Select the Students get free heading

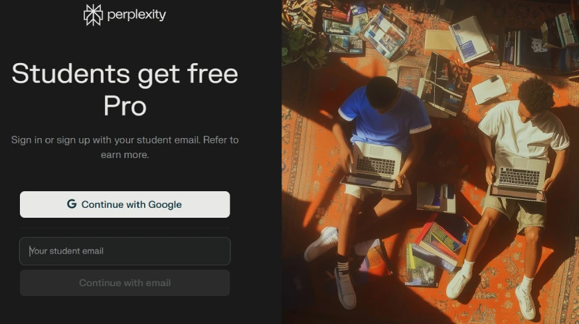125,74
